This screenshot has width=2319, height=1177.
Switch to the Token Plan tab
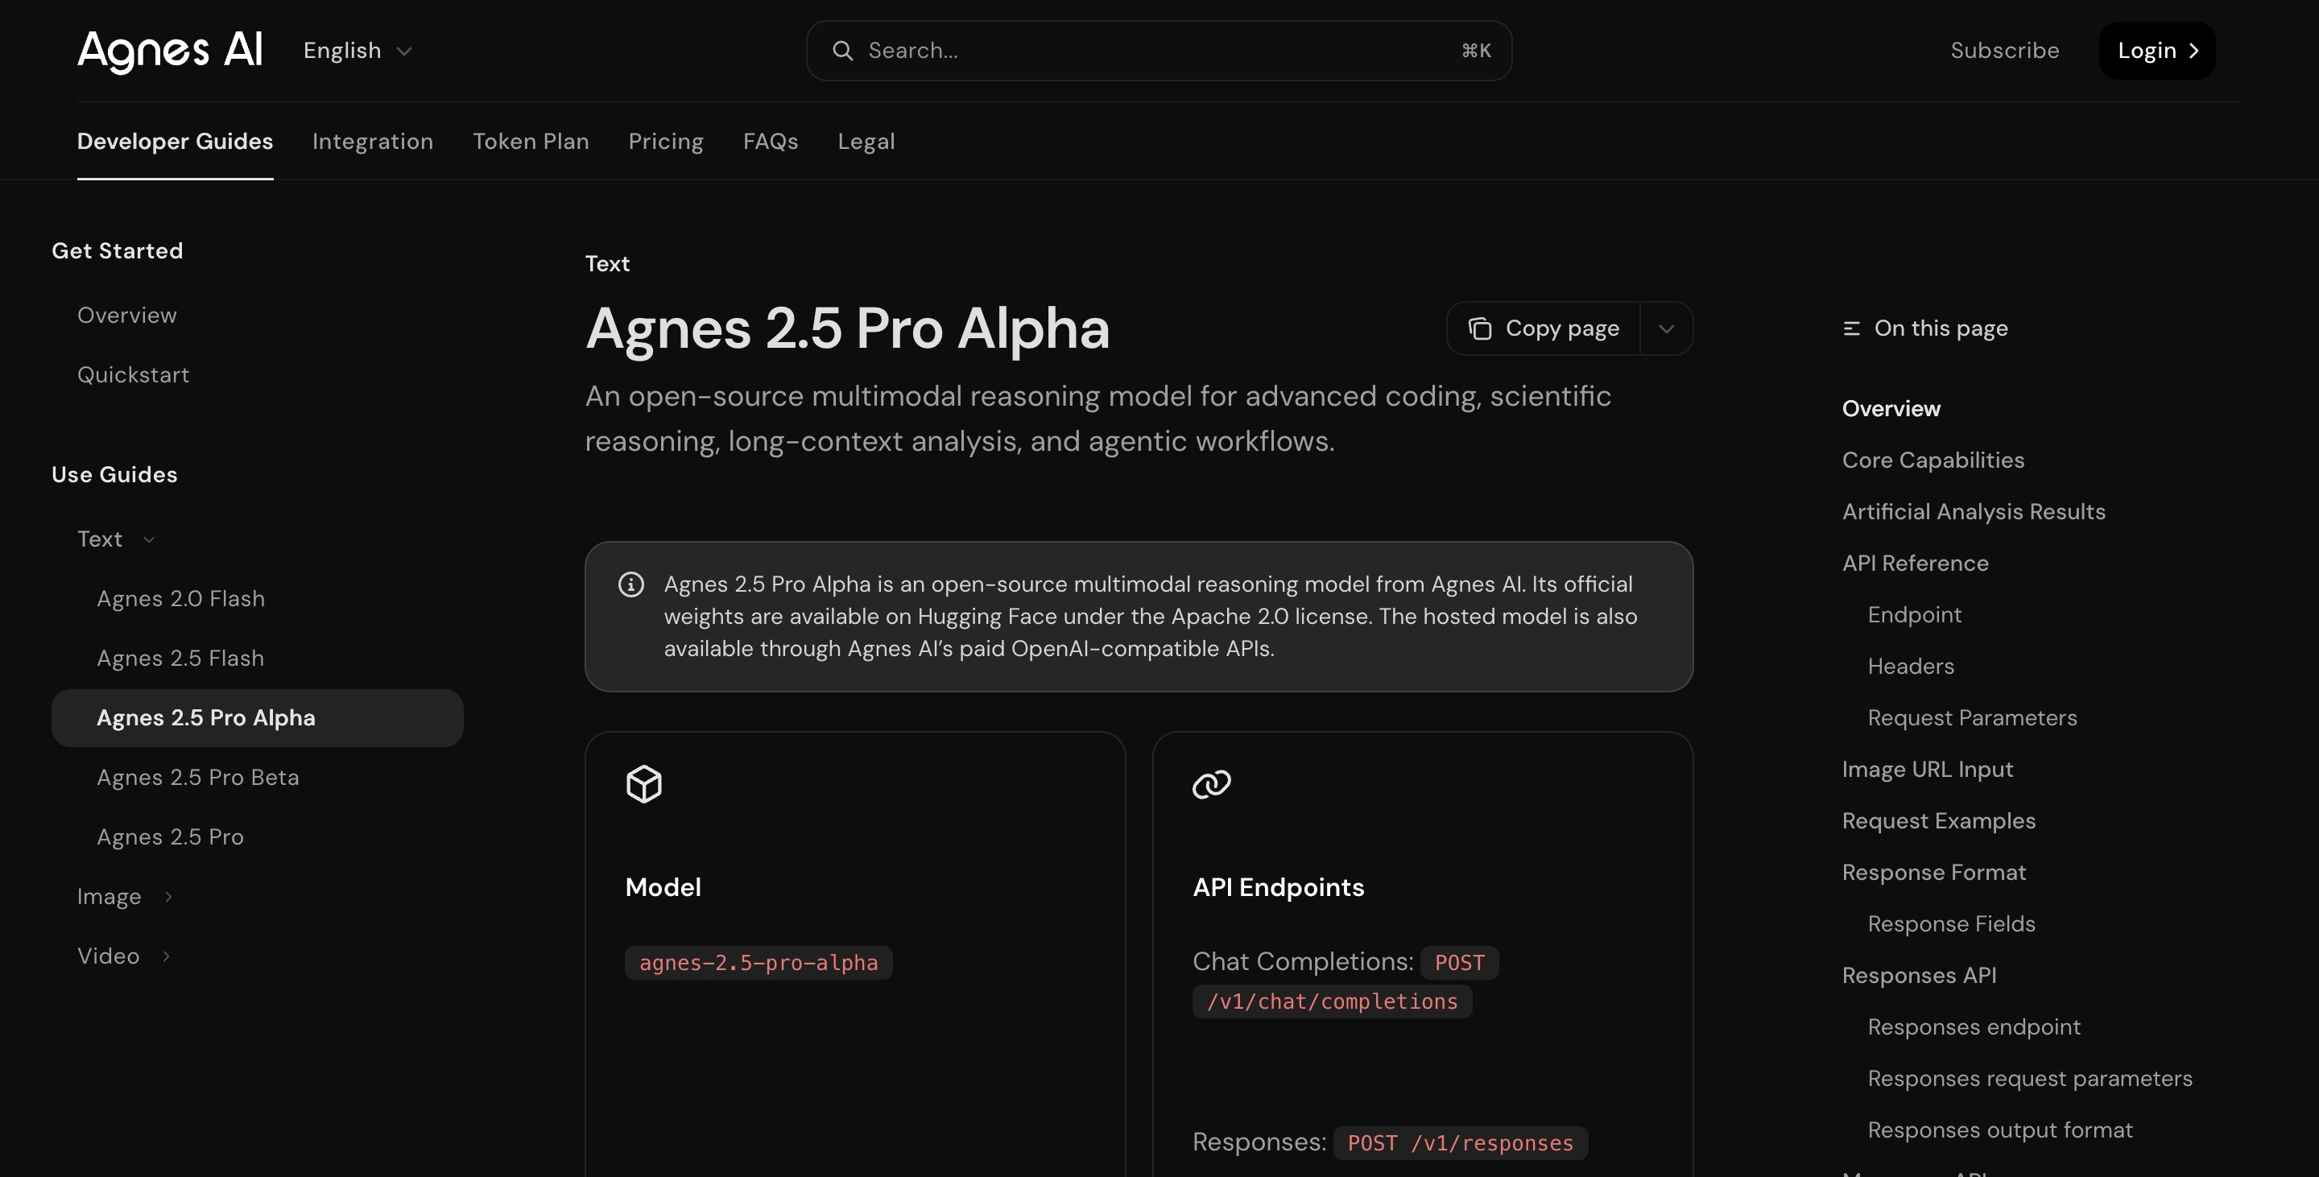tap(531, 141)
